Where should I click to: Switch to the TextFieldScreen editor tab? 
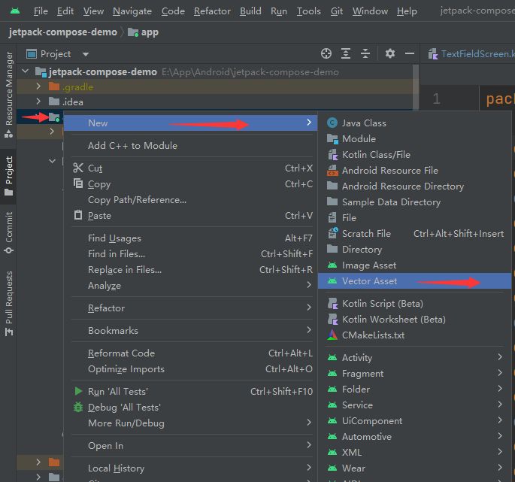474,53
